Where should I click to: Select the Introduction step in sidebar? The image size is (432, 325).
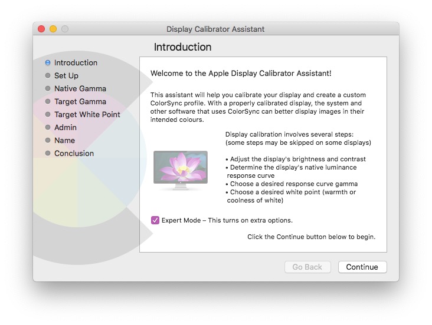tap(76, 62)
